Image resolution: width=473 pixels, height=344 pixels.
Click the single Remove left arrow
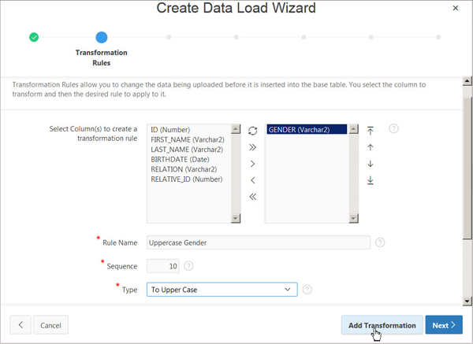252,180
